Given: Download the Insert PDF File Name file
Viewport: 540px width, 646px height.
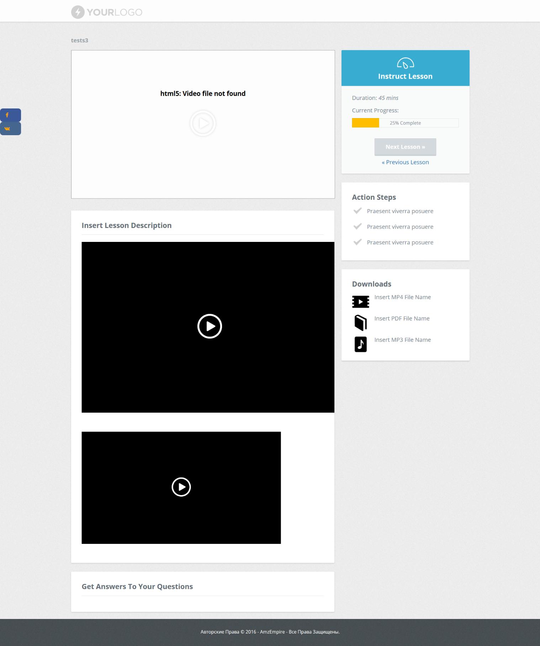Looking at the screenshot, I should [x=402, y=318].
